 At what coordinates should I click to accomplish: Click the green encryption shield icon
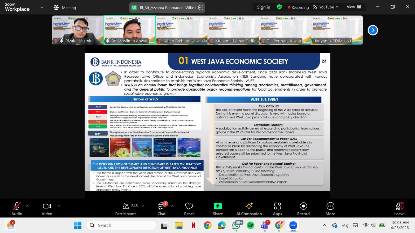[x=279, y=7]
